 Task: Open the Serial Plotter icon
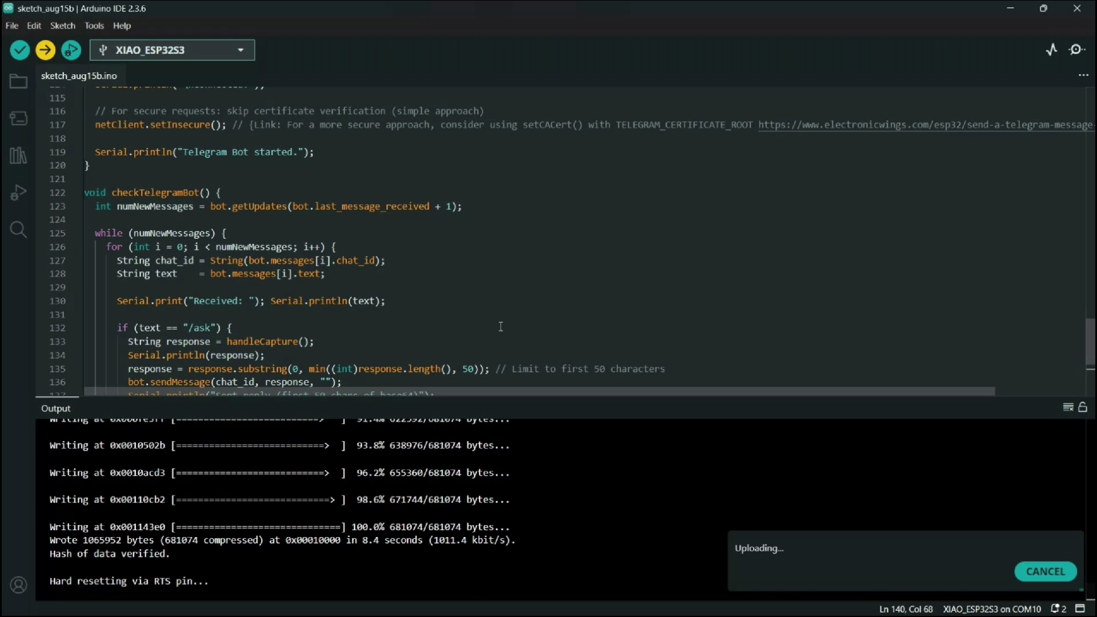pyautogui.click(x=1052, y=50)
